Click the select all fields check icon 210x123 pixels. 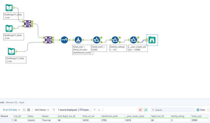(x=24, y=110)
